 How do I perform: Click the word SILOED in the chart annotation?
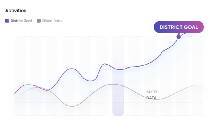point(153,92)
